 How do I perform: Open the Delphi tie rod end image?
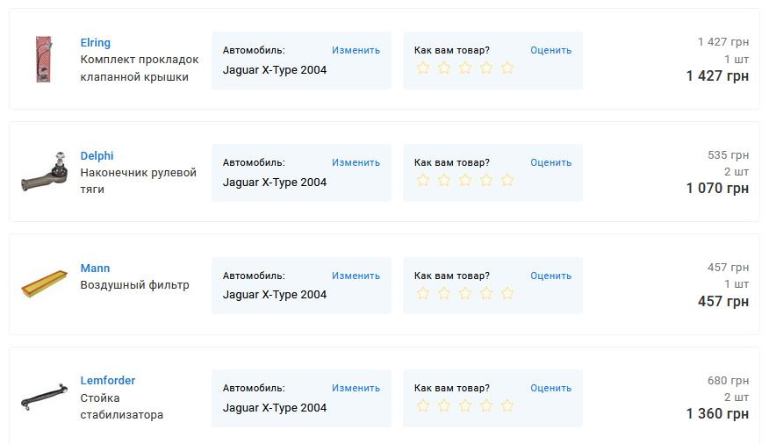44,172
